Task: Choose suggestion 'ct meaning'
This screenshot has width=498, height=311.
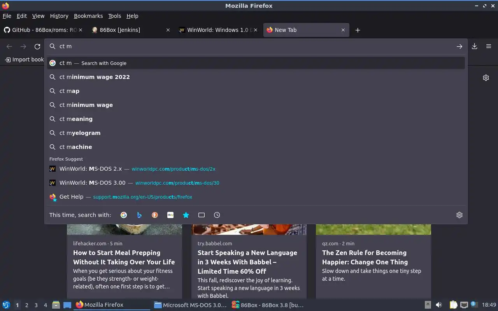Action: (x=256, y=119)
